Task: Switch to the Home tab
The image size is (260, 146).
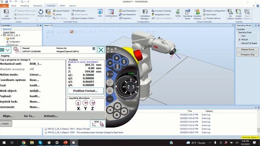Action: coord(13,6)
